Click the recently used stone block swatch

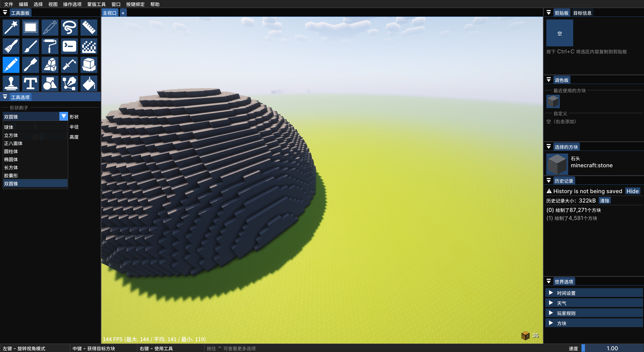[x=553, y=101]
